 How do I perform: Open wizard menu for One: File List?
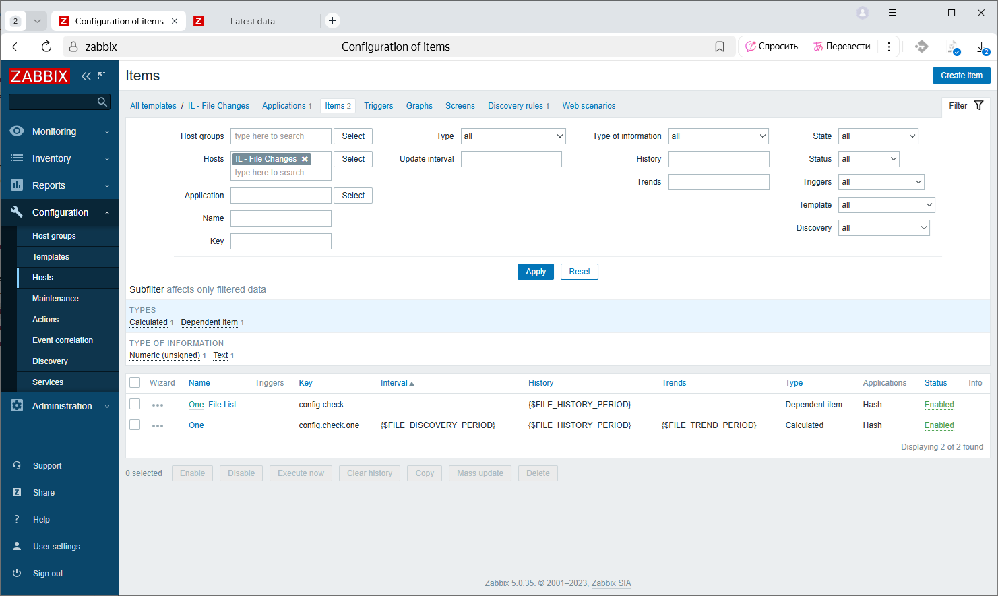pyautogui.click(x=158, y=405)
